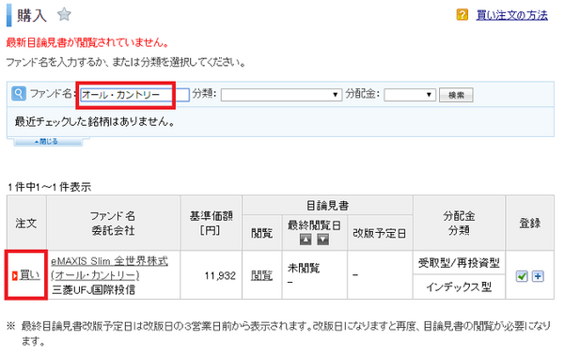Click the 未閲覧 status text
564x356 pixels.
pyautogui.click(x=304, y=269)
